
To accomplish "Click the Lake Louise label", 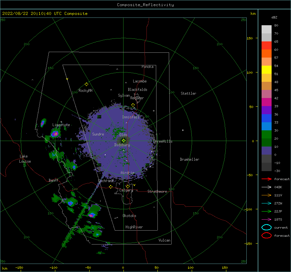I will [x=25, y=159].
